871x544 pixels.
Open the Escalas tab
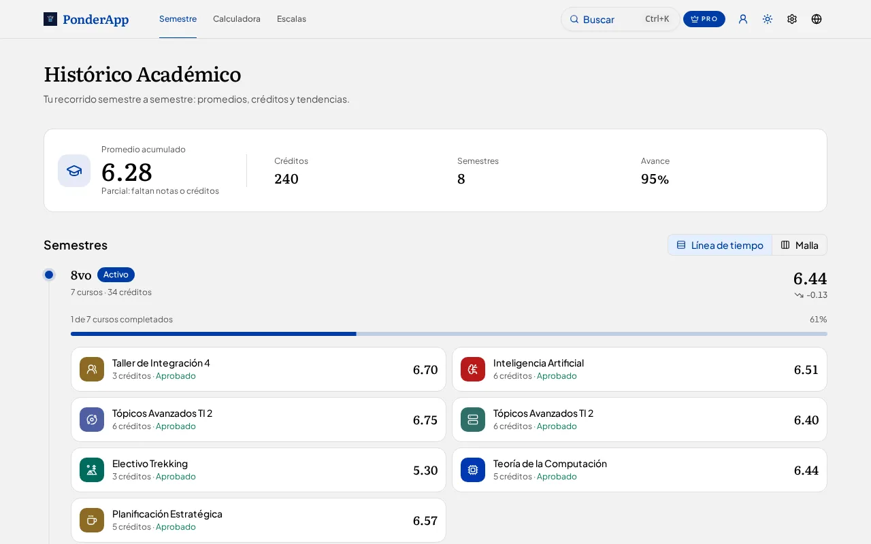point(291,19)
